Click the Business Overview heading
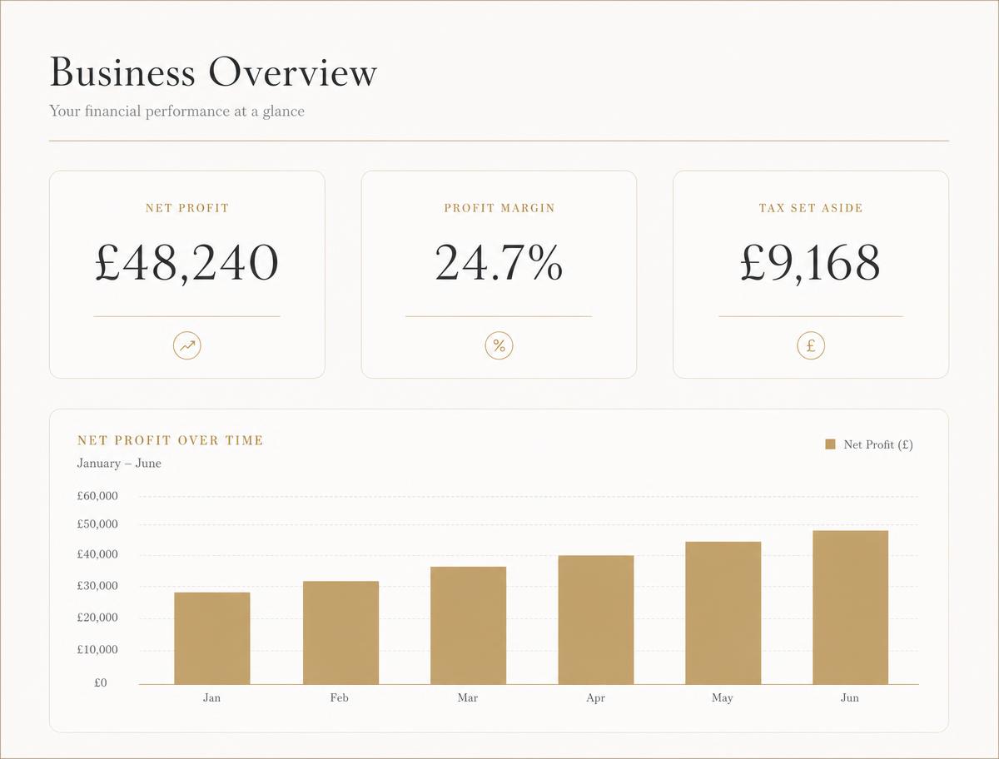This screenshot has height=759, width=999. pos(213,72)
